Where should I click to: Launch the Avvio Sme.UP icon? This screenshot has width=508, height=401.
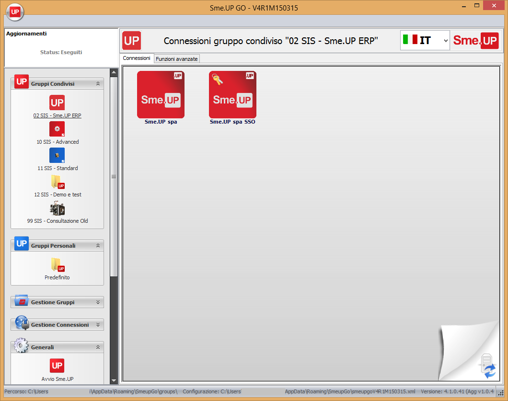tap(57, 366)
